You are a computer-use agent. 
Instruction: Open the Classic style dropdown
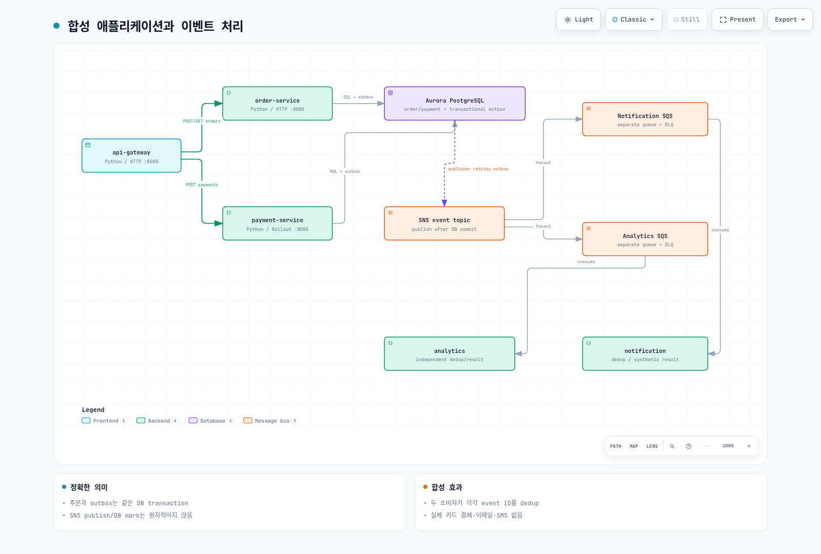[633, 19]
